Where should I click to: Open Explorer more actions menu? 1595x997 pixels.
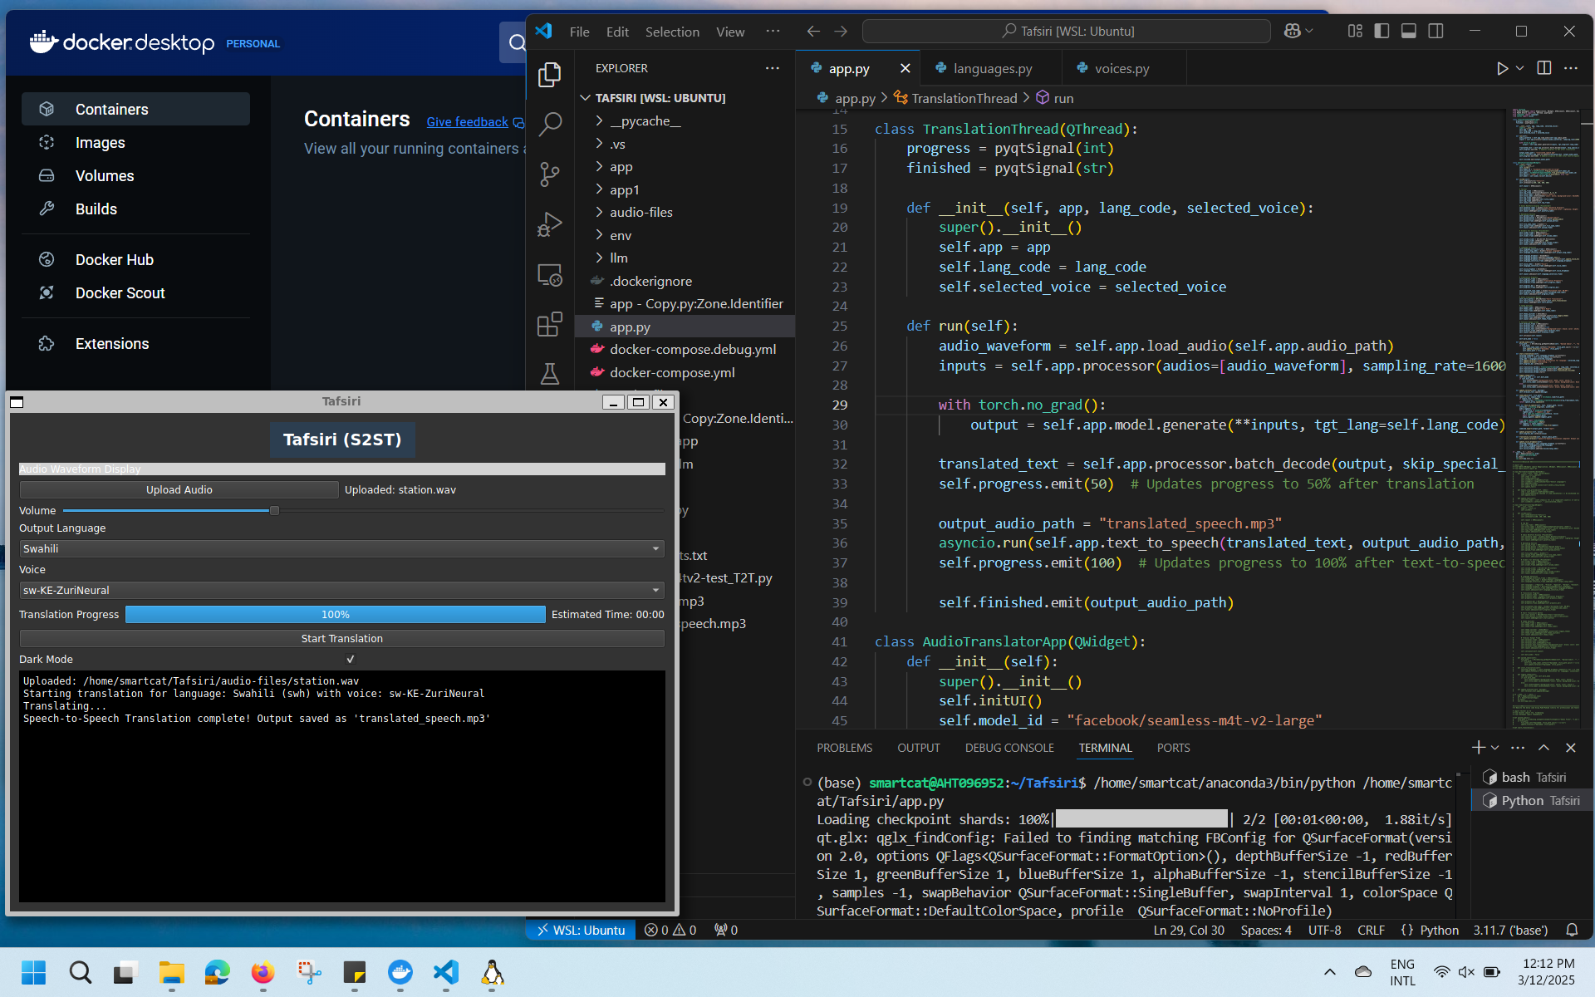click(x=773, y=68)
